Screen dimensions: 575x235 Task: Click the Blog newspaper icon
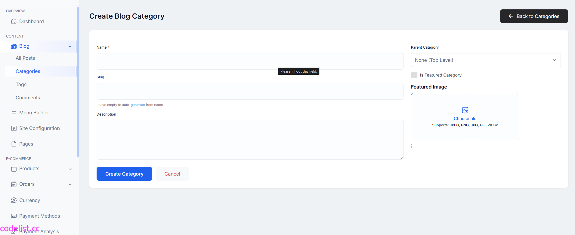(x=14, y=47)
